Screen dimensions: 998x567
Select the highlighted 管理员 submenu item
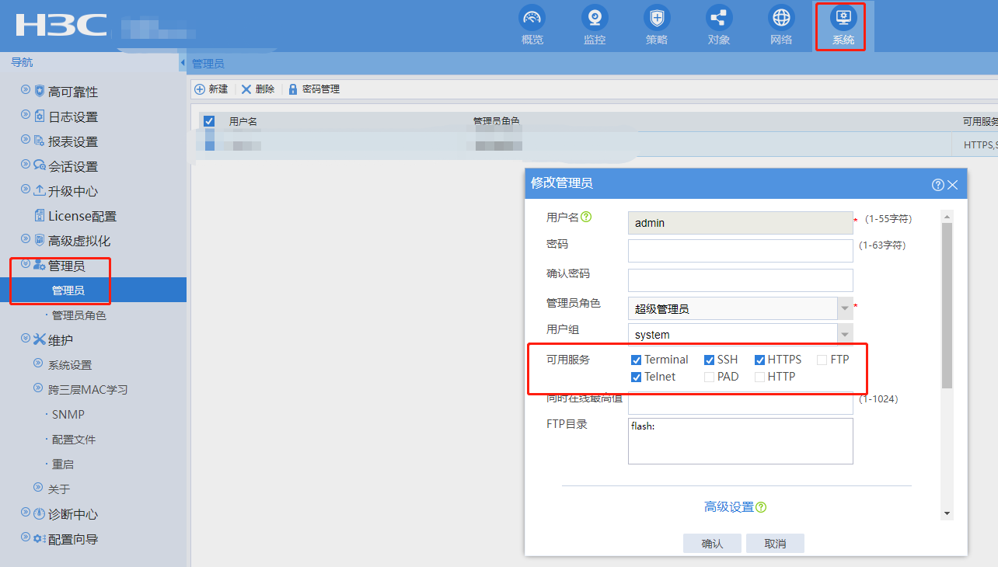click(x=93, y=290)
